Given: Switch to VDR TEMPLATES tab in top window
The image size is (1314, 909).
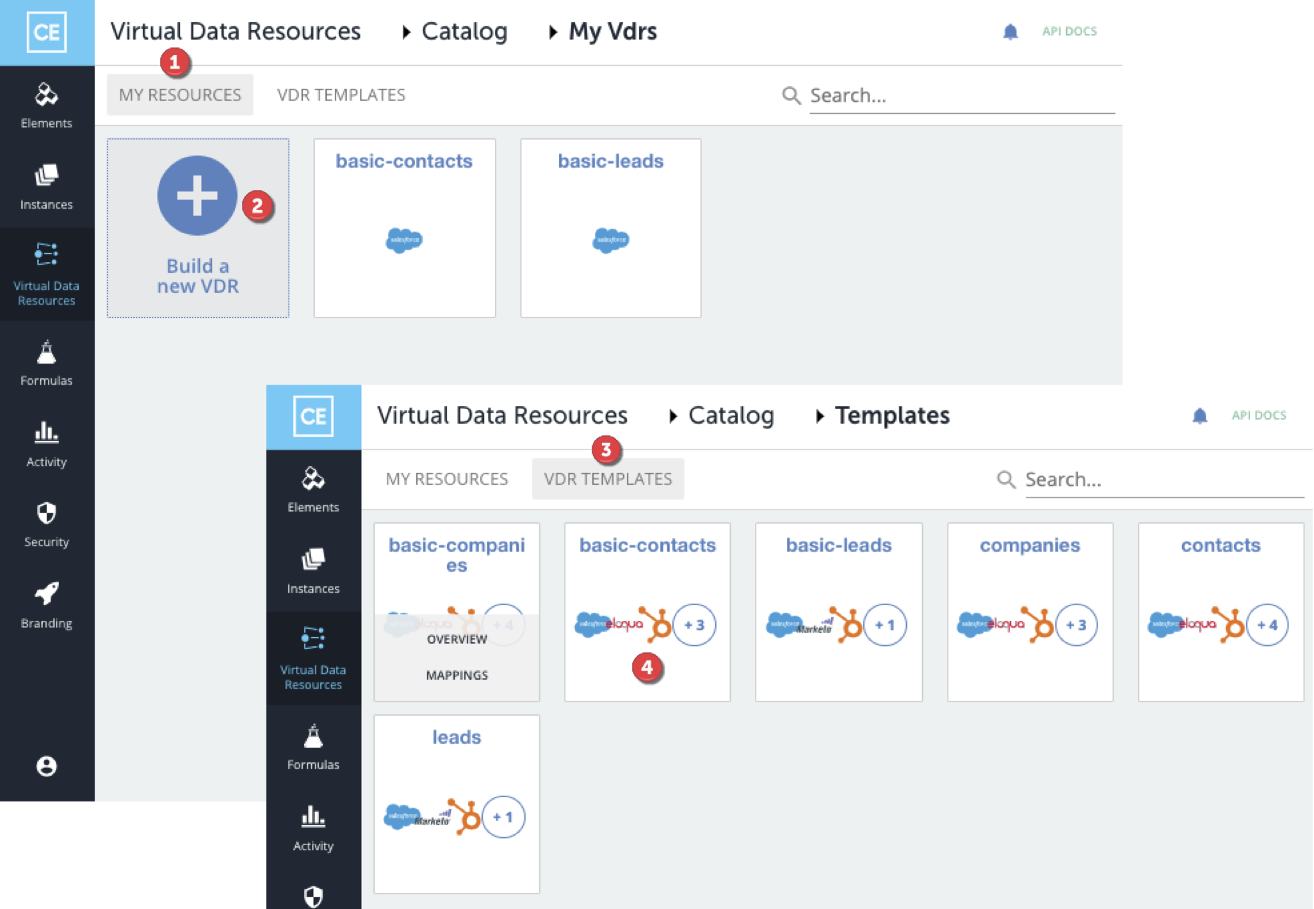Looking at the screenshot, I should [341, 95].
